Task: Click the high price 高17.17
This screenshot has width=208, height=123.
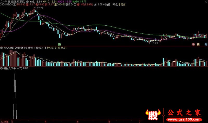Action: tap(30, 5)
